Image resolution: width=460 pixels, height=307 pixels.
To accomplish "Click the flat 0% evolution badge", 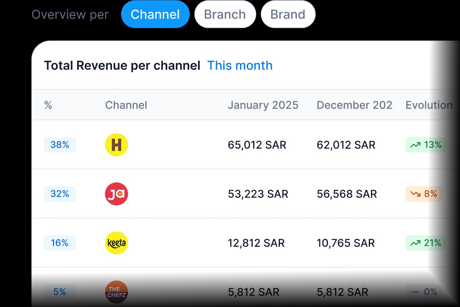I will 424,292.
